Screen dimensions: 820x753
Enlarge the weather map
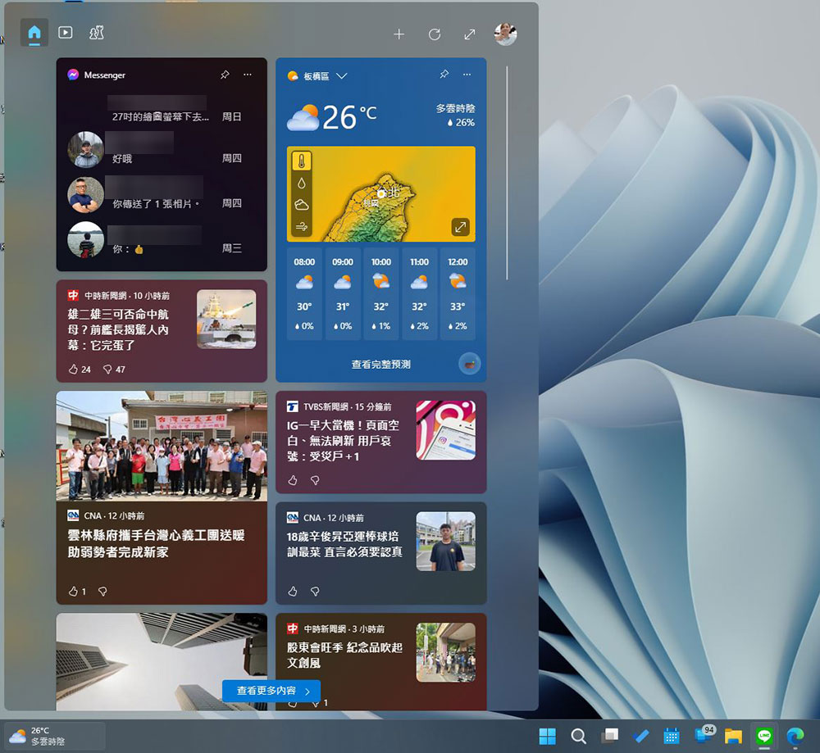coord(460,227)
